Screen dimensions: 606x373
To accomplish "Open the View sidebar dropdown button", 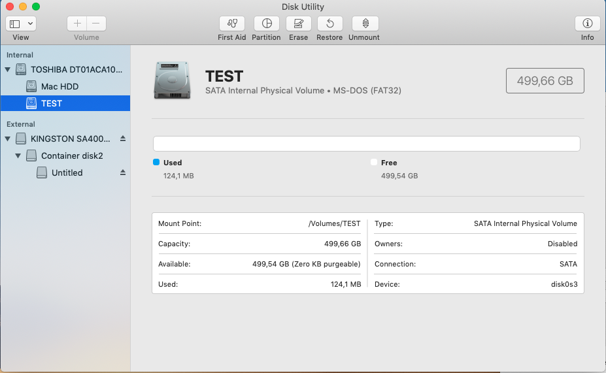I will (x=21, y=24).
